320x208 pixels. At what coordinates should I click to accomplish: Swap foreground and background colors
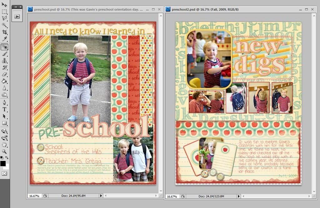(7, 157)
